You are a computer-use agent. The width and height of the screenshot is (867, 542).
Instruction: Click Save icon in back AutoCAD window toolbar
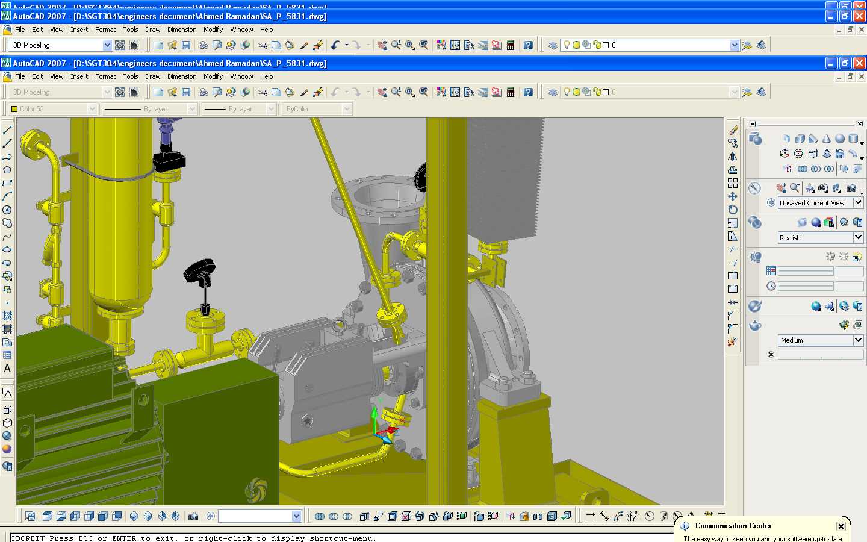[x=186, y=45]
